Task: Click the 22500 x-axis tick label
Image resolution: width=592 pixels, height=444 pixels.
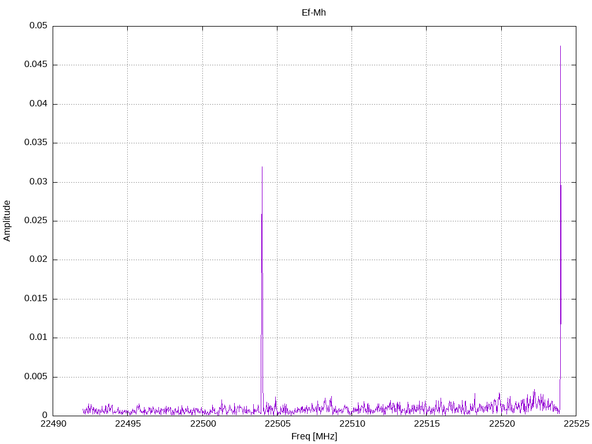Action: click(203, 424)
